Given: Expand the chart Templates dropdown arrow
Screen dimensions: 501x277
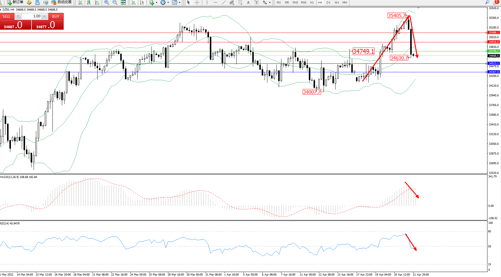Looking at the screenshot, I should (x=179, y=2).
